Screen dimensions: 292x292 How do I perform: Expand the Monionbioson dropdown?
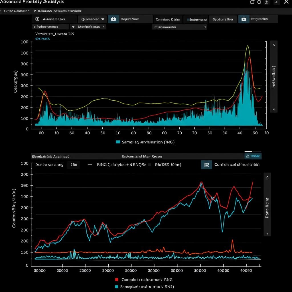(x=88, y=27)
